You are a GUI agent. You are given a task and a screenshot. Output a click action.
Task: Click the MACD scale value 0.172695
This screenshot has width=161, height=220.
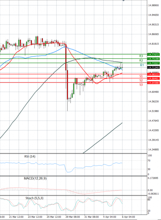pos(153,178)
